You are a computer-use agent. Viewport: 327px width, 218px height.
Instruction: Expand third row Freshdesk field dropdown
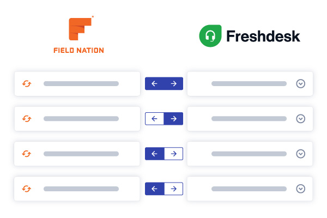pos(300,154)
